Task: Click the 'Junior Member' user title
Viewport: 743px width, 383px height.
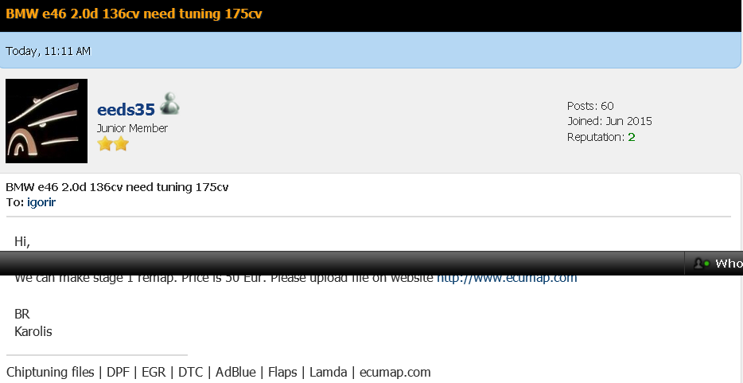Action: point(132,128)
